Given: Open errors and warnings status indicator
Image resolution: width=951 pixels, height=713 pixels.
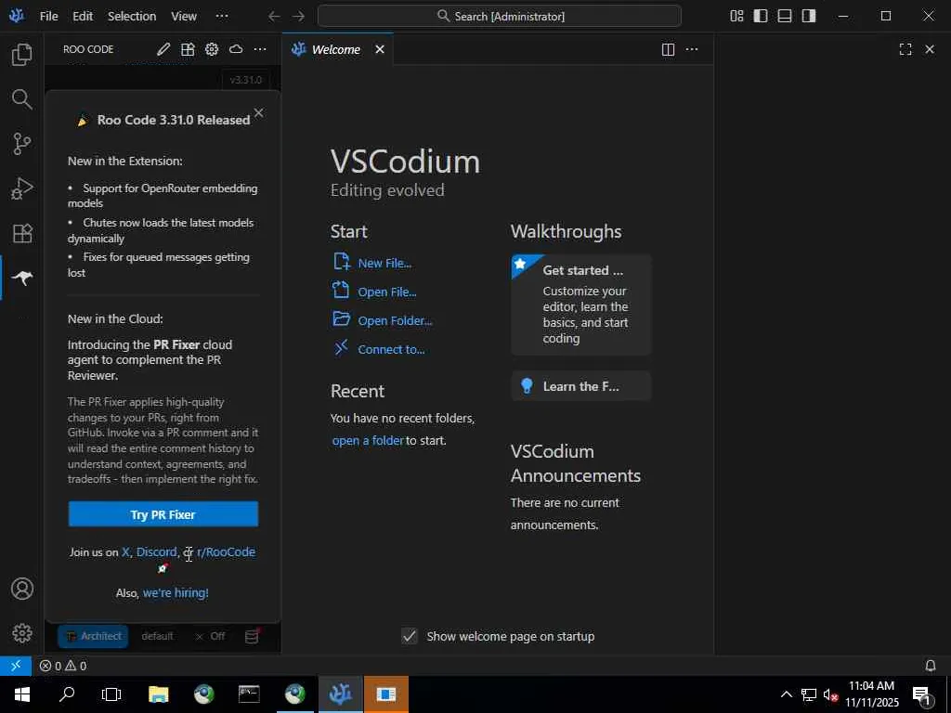Looking at the screenshot, I should (x=63, y=666).
